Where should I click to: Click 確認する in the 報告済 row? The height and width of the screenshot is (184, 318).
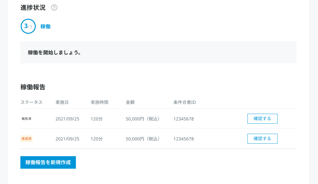tap(262, 119)
